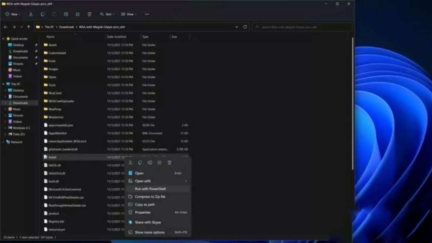Open the See more ellipsis menu
432x243 pixels.
[147, 14]
